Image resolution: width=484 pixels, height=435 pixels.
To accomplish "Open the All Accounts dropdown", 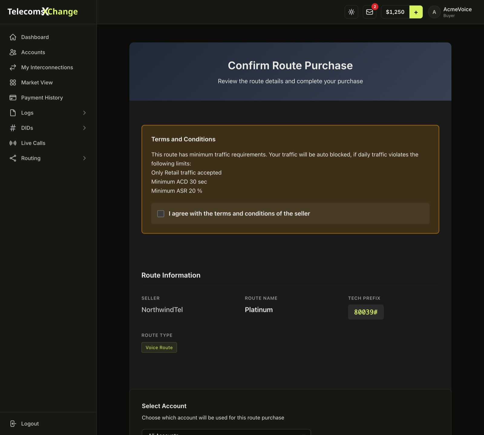I will [226, 432].
